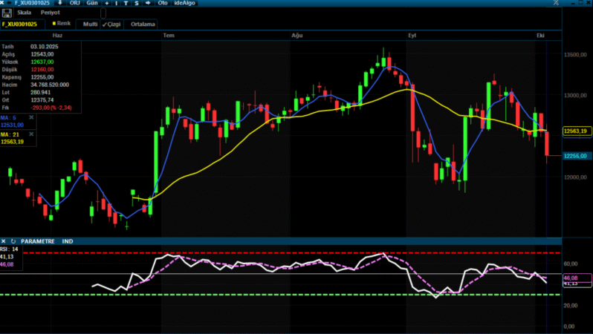Click the down arrow icon in title bar
593x334 pixels.
click(x=59, y=3)
